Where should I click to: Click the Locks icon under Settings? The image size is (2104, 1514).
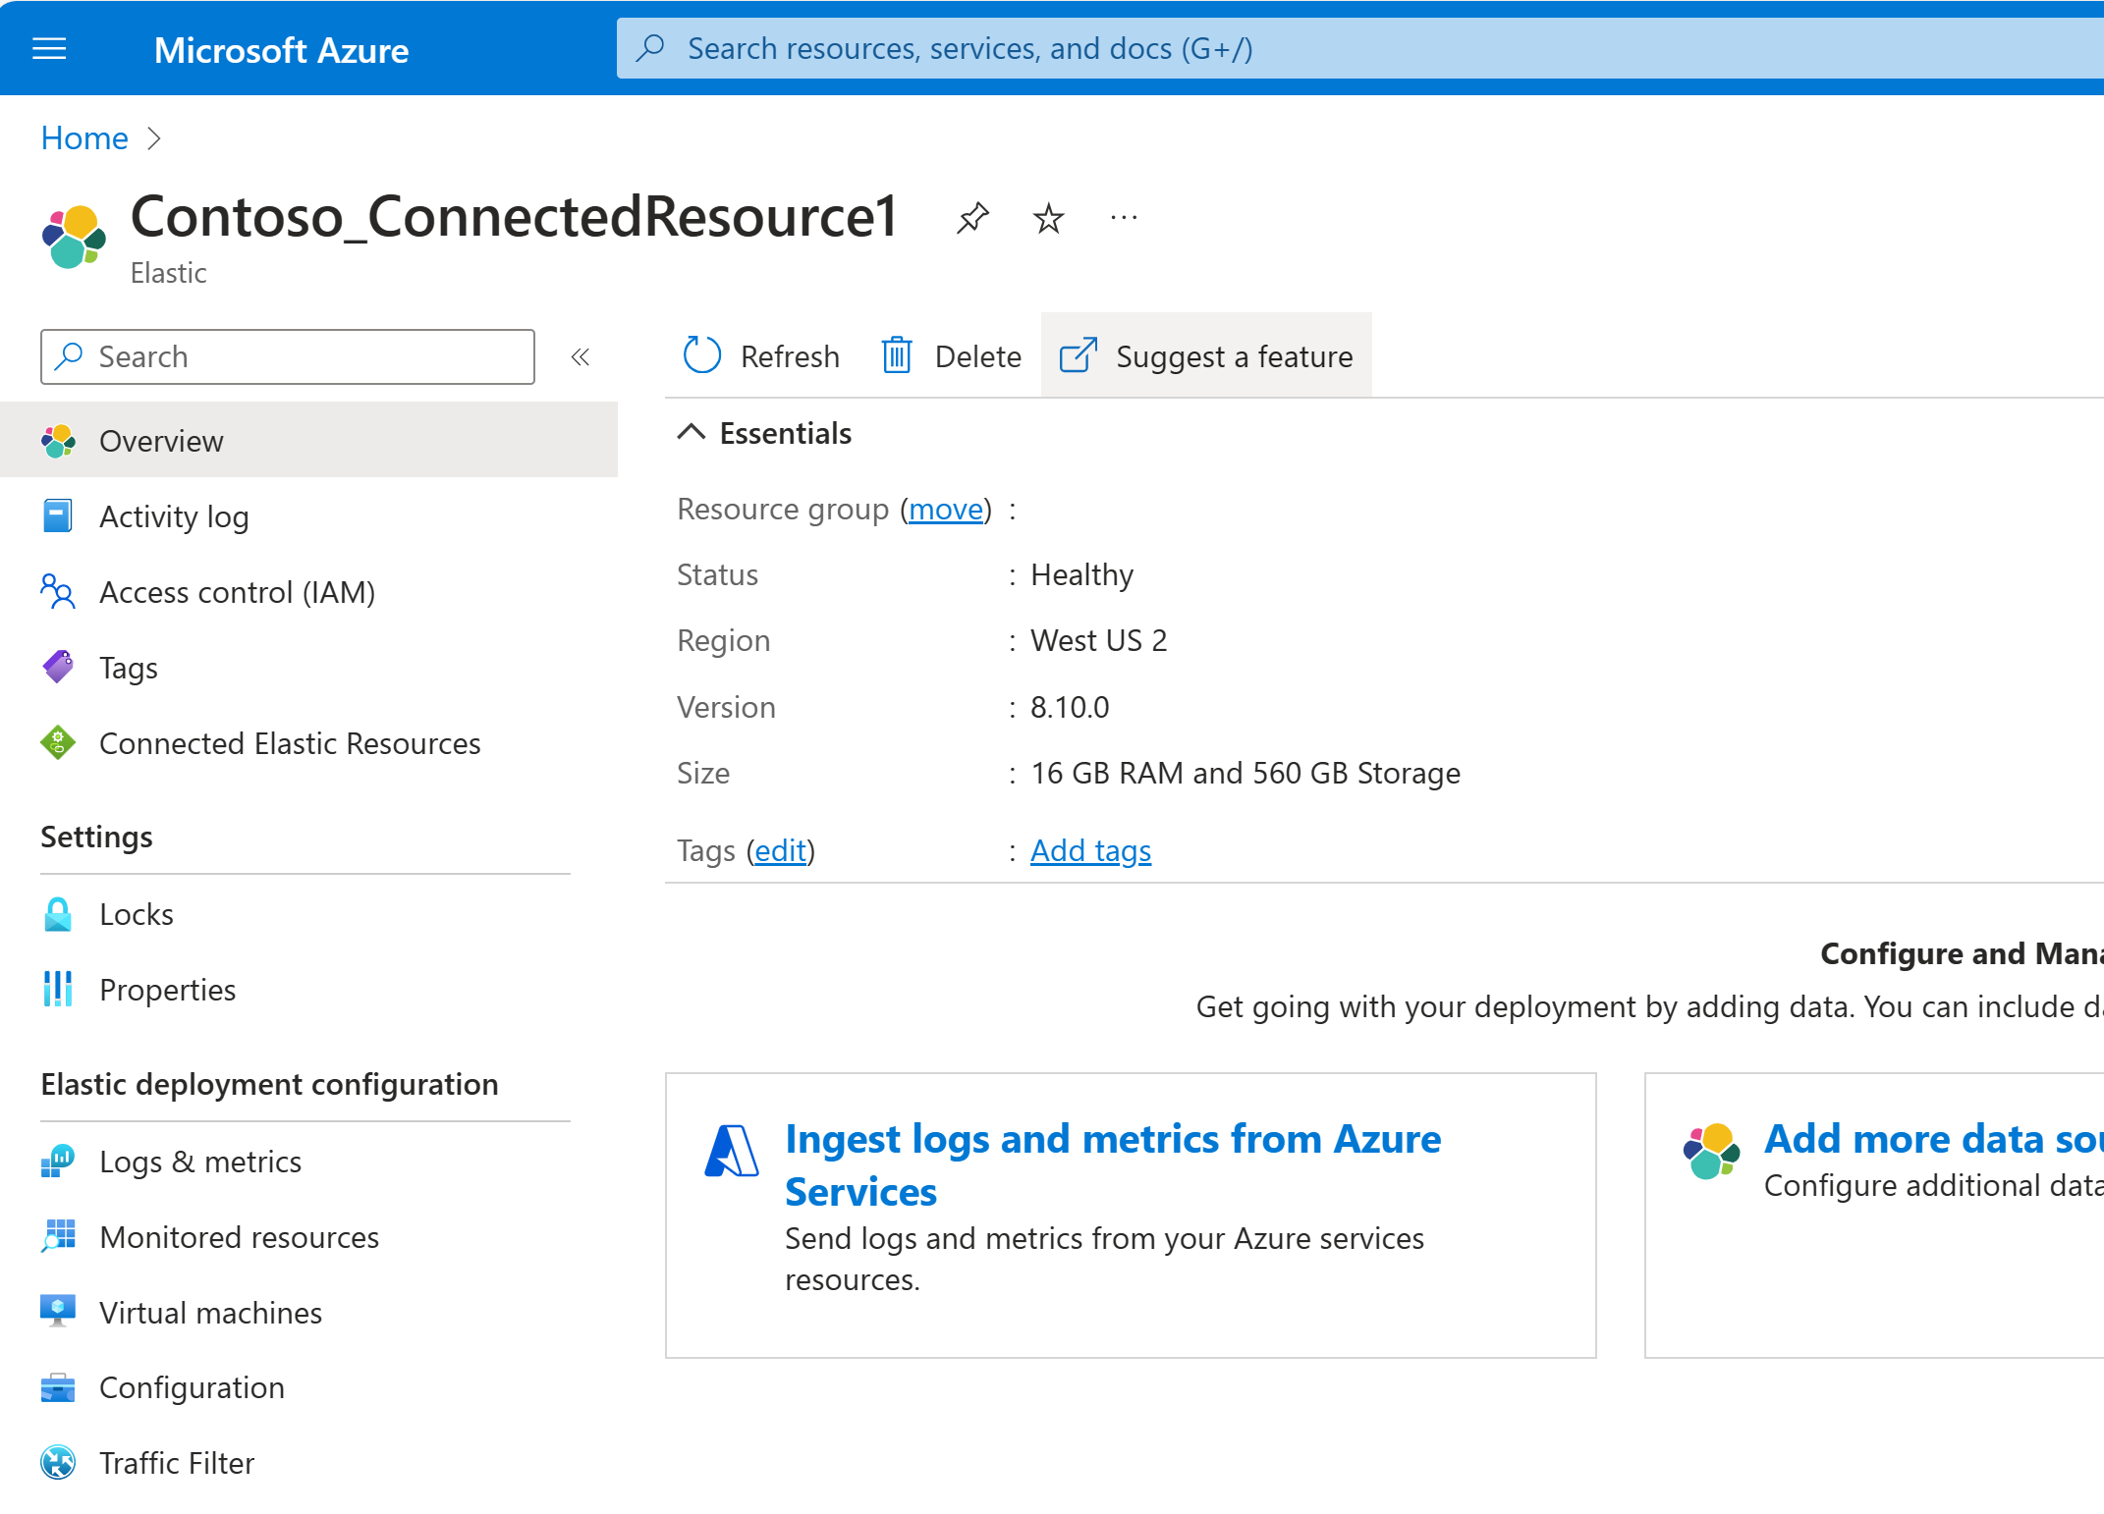(57, 915)
